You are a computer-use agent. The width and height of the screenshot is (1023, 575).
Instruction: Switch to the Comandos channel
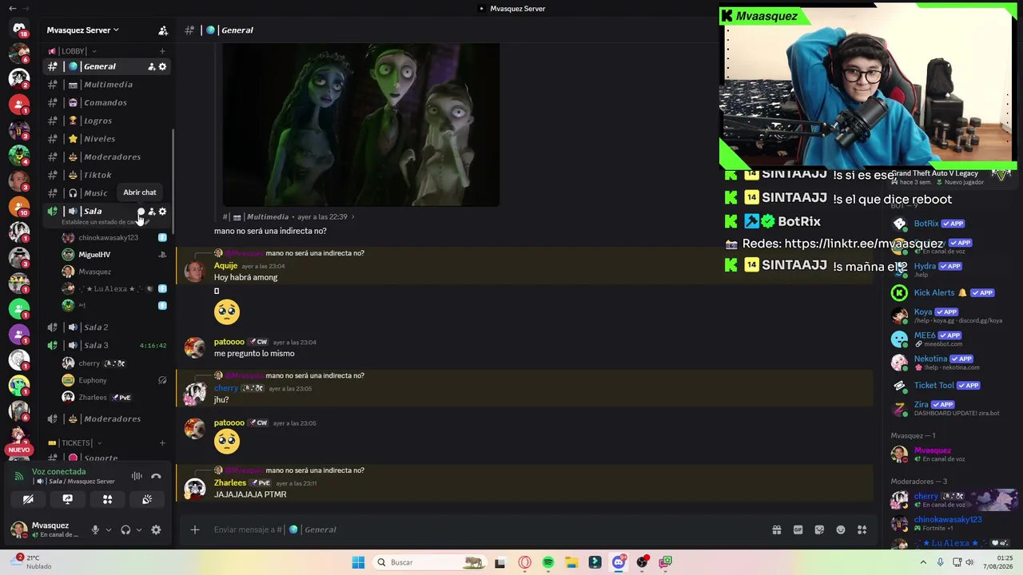107,103
